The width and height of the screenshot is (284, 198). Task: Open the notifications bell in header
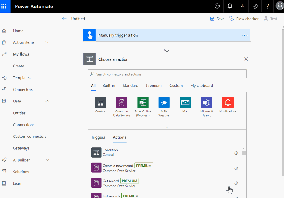[x=230, y=6]
